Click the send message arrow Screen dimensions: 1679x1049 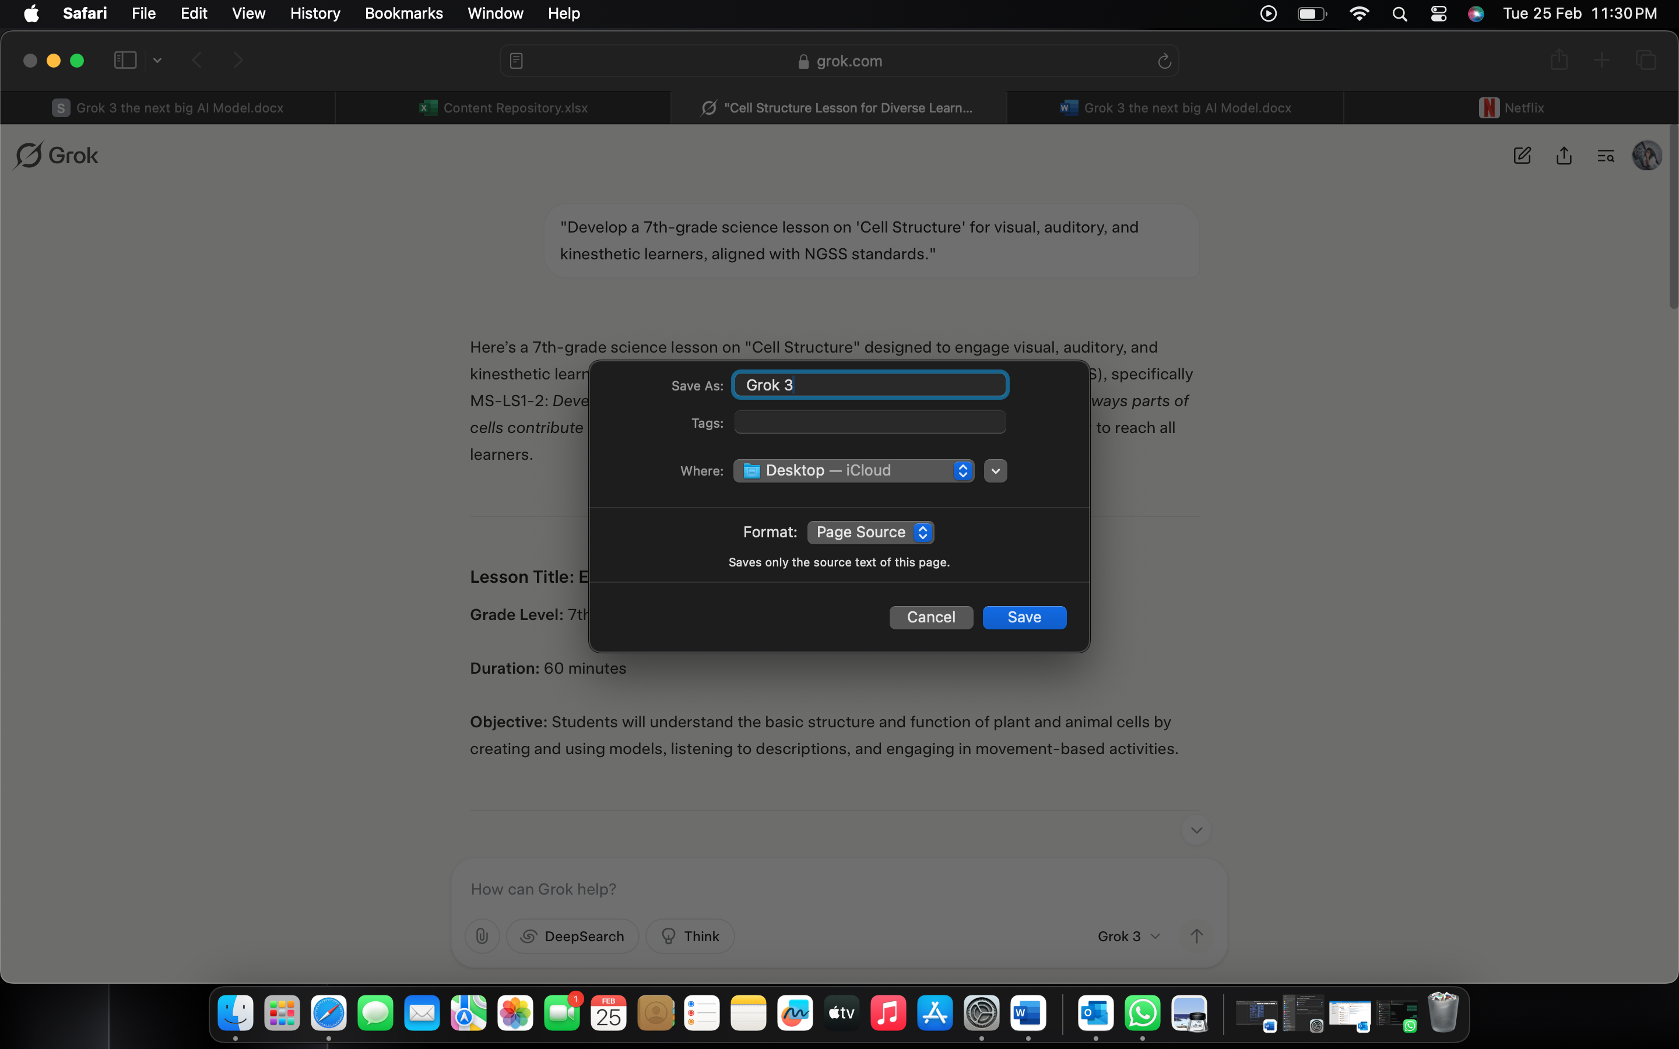coord(1196,936)
